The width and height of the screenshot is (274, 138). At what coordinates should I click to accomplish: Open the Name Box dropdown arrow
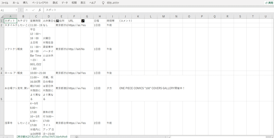[16, 10]
